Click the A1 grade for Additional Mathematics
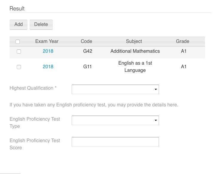 click(x=184, y=51)
